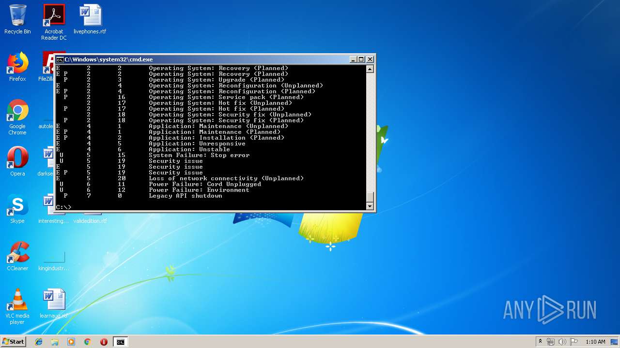
Task: Launch CCleaner desktop shortcut
Action: coord(17,256)
